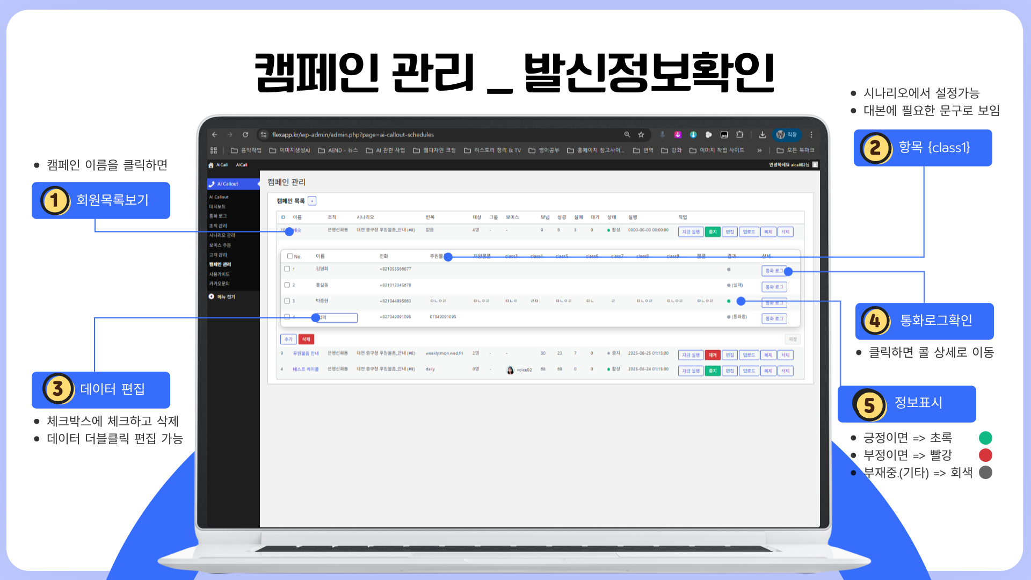
Task: Toggle the select-all No. checkbox
Action: 290,256
